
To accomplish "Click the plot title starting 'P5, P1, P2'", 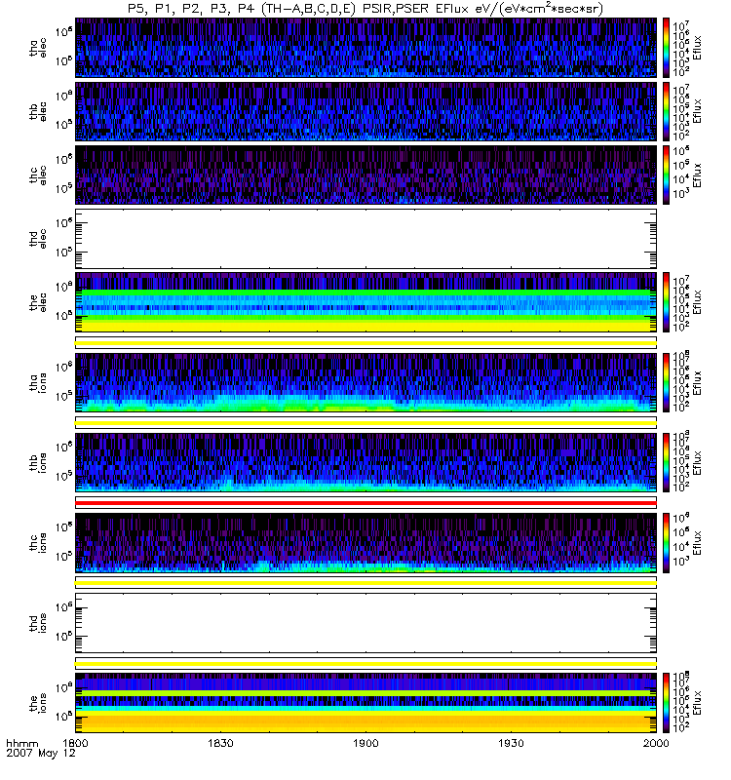I will [365, 9].
